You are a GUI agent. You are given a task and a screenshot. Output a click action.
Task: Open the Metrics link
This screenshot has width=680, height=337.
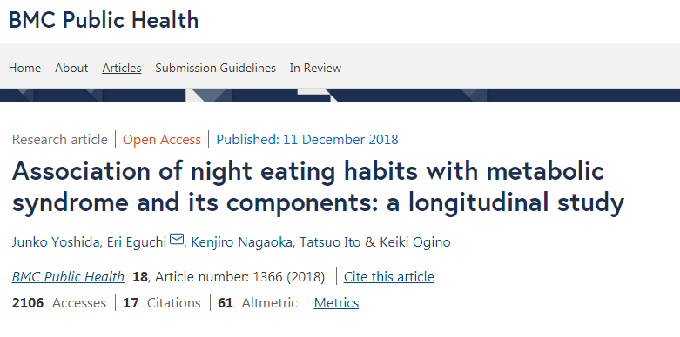pyautogui.click(x=337, y=303)
